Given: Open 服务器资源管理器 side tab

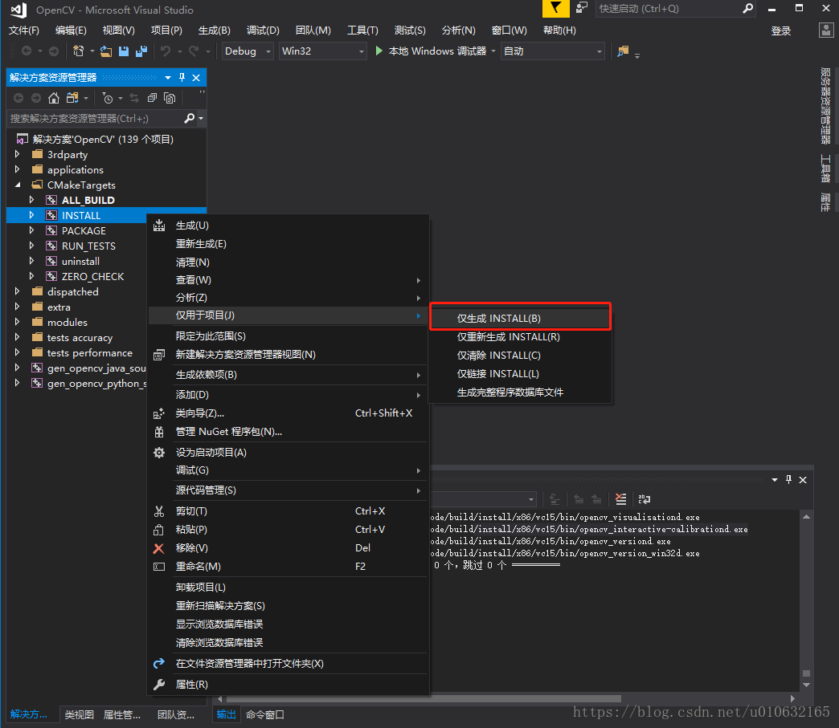Looking at the screenshot, I should (825, 106).
